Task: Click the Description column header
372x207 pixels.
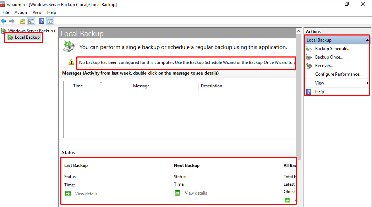Action: point(212,86)
